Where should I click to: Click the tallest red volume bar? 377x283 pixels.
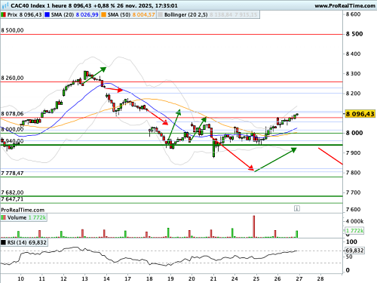coord(254,226)
